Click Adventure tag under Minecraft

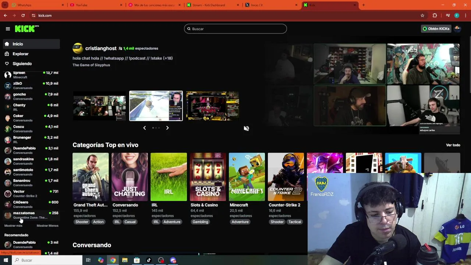coord(240,222)
